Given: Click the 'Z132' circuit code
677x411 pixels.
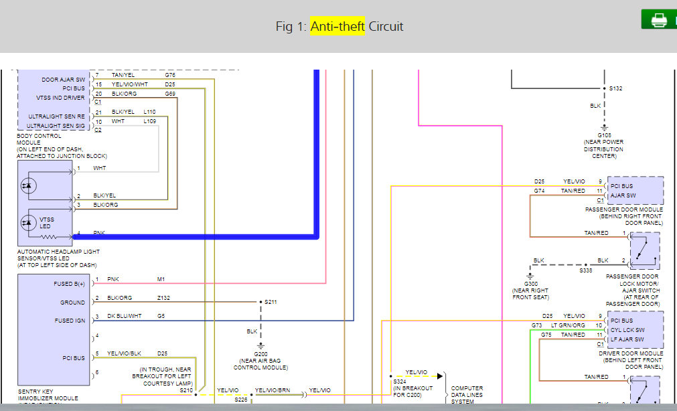Looking at the screenshot, I should 163,298.
